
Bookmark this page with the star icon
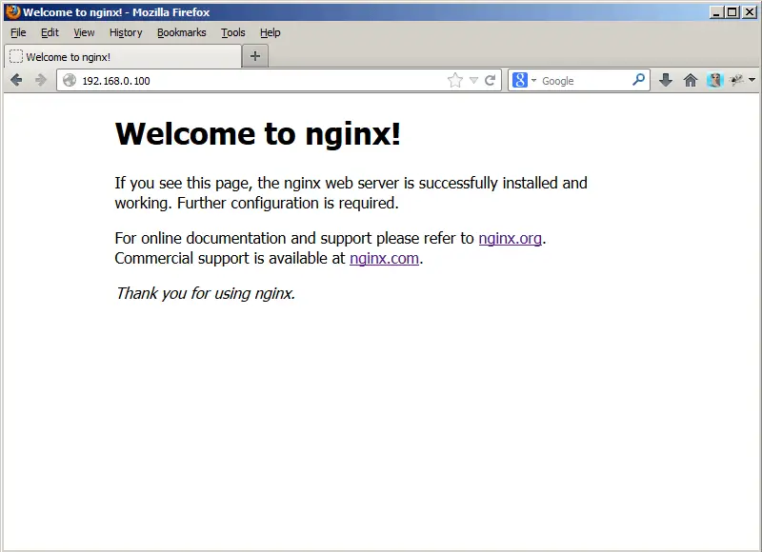tap(455, 80)
